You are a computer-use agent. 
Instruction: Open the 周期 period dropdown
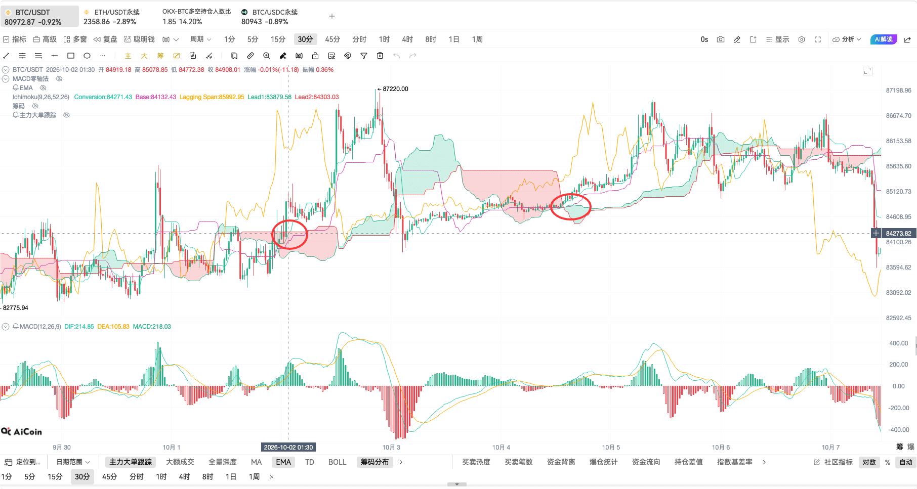[x=200, y=39]
